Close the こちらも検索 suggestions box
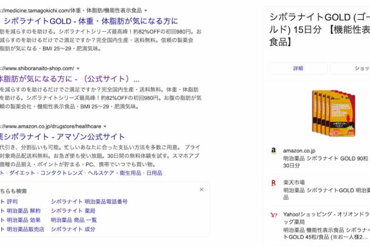Screen dimensions: 370x246 pos(201,190)
